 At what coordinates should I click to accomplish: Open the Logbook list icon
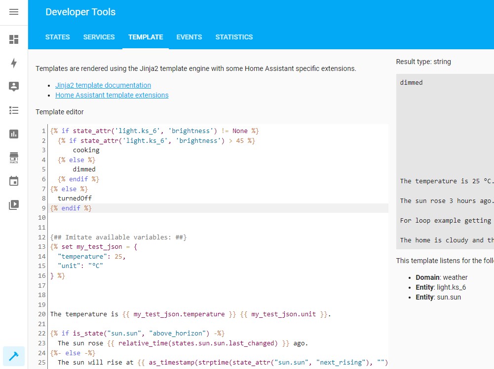click(13, 110)
